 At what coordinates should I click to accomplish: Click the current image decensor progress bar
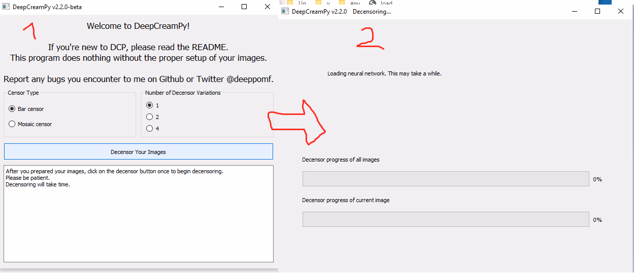coord(446,219)
